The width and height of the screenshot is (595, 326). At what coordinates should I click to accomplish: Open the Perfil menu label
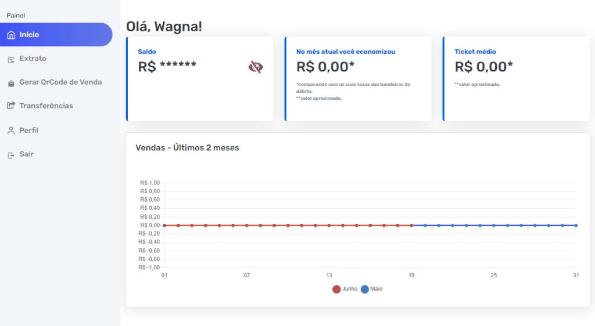click(29, 131)
